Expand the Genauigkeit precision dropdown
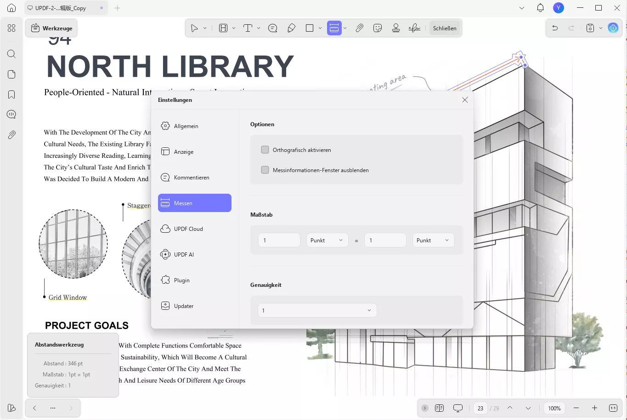The width and height of the screenshot is (627, 420). coord(317,310)
